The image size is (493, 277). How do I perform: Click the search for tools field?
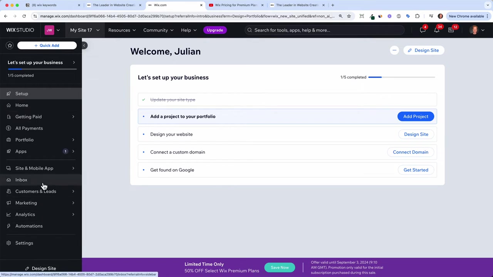pos(324,30)
